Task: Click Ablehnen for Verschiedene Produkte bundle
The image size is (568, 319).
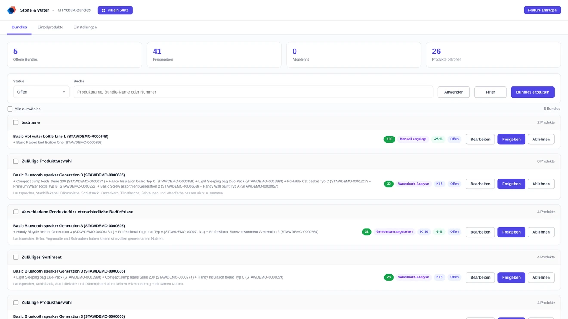Action: [541, 232]
